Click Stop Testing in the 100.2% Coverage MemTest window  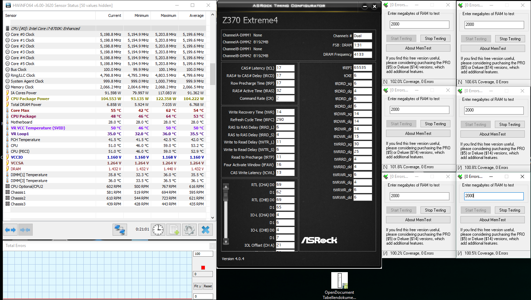[x=435, y=210]
